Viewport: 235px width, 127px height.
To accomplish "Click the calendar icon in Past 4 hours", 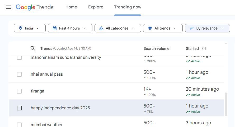I will click(x=55, y=28).
